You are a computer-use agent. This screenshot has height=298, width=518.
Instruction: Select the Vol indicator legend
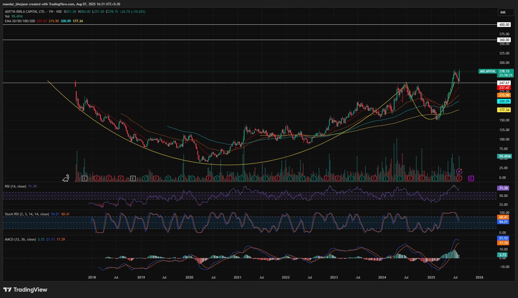pos(7,16)
